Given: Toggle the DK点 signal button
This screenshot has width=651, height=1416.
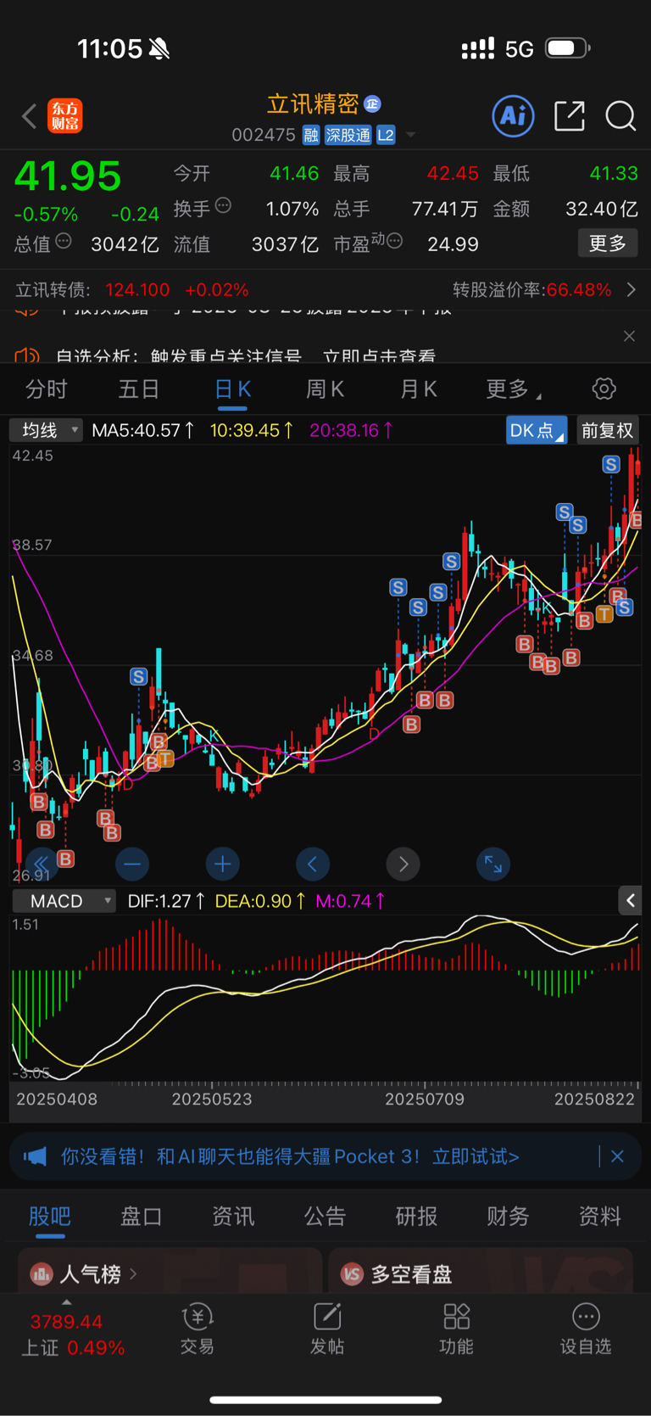Looking at the screenshot, I should click(x=537, y=430).
